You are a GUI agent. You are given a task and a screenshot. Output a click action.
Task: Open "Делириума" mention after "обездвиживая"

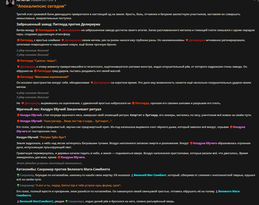click(x=102, y=83)
